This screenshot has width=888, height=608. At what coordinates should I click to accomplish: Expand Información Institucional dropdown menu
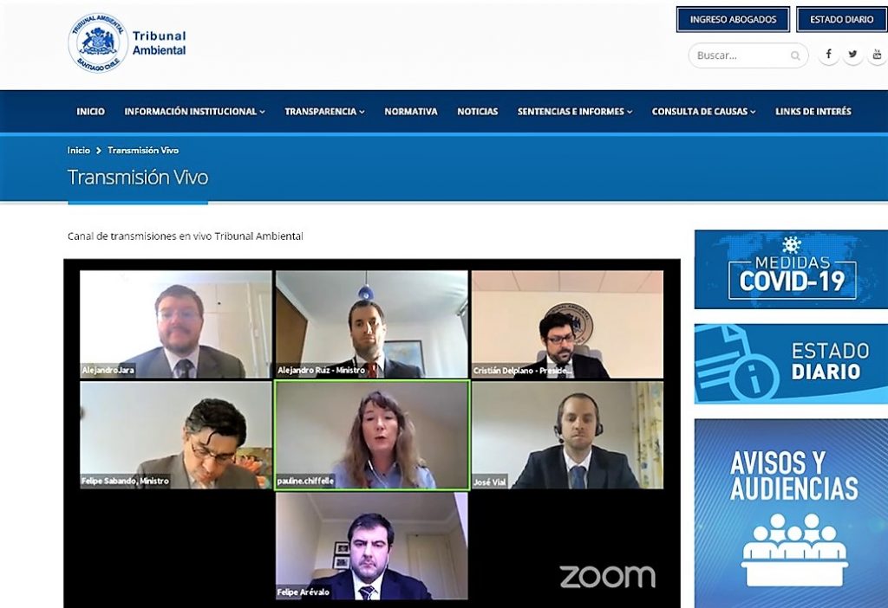coord(194,112)
